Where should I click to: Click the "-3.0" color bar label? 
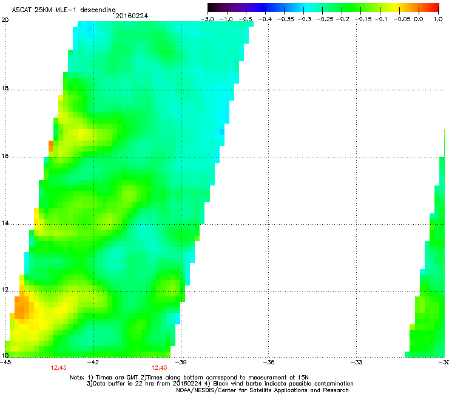[x=207, y=19]
